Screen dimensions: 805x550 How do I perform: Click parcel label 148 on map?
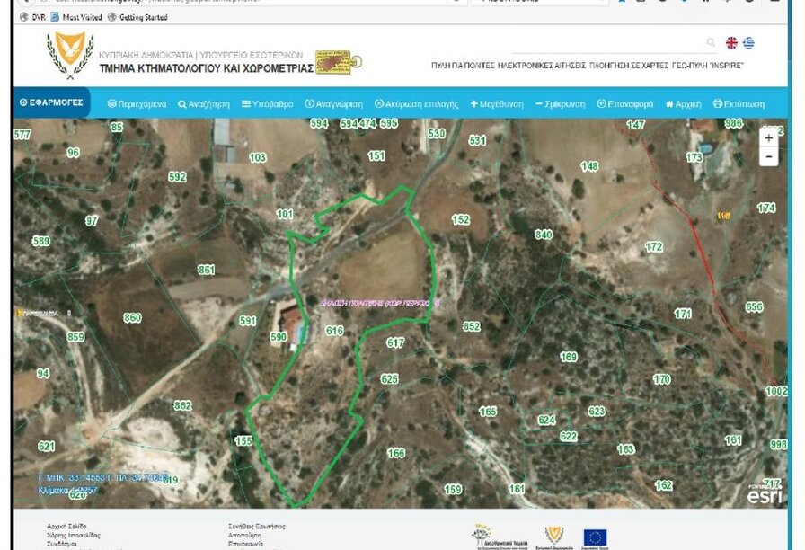click(588, 166)
